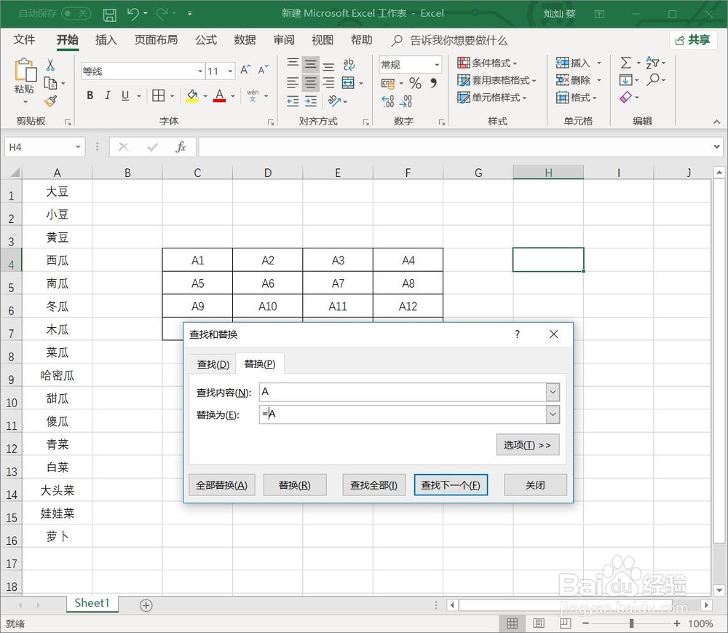
Task: Toggle Underline formatting
Action: coord(125,95)
